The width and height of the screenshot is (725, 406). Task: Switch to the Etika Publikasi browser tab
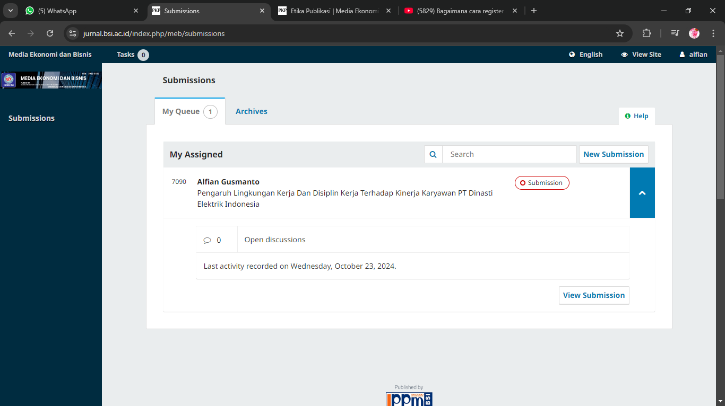coord(334,11)
